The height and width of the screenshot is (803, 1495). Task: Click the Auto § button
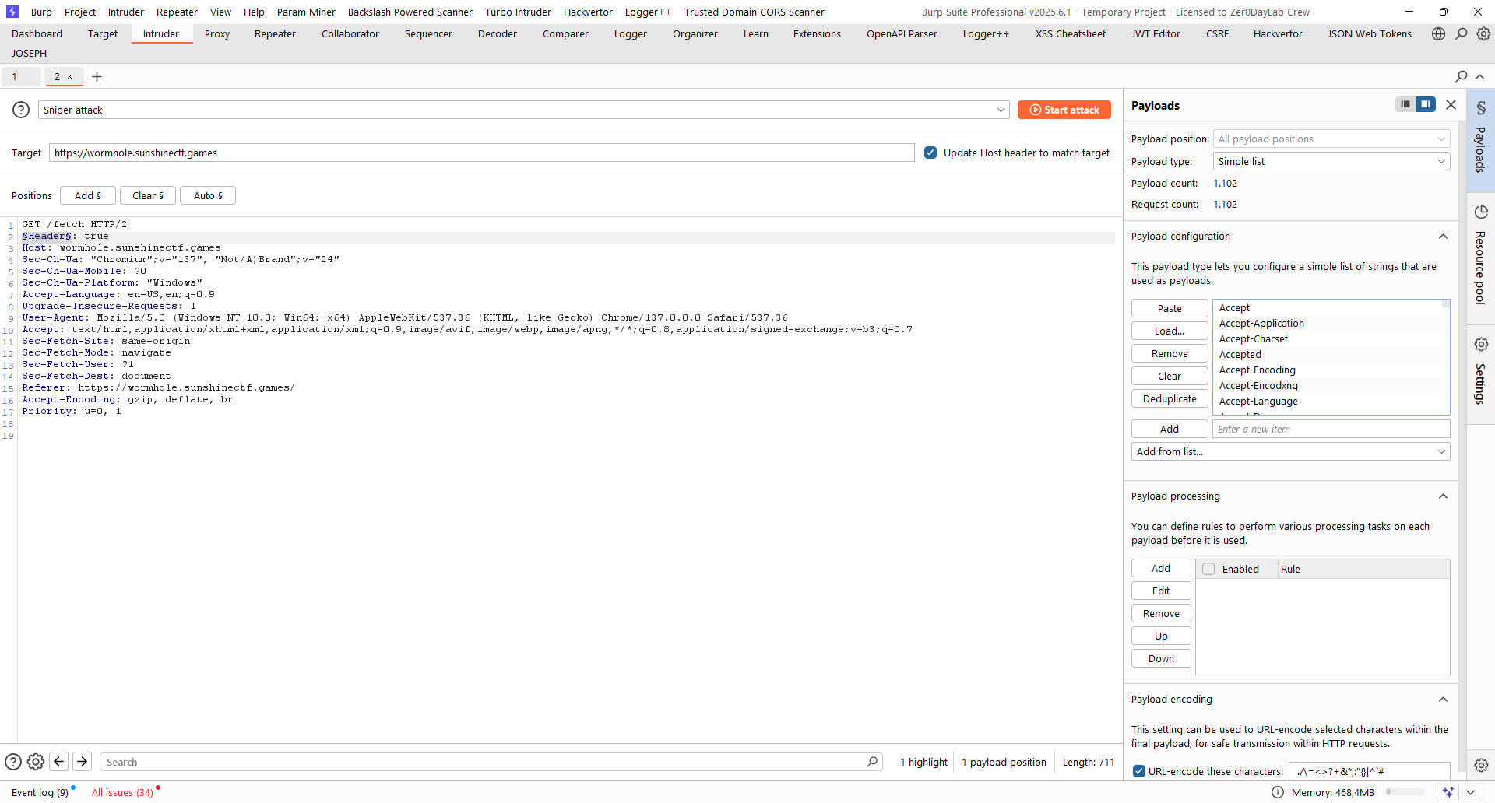click(208, 195)
